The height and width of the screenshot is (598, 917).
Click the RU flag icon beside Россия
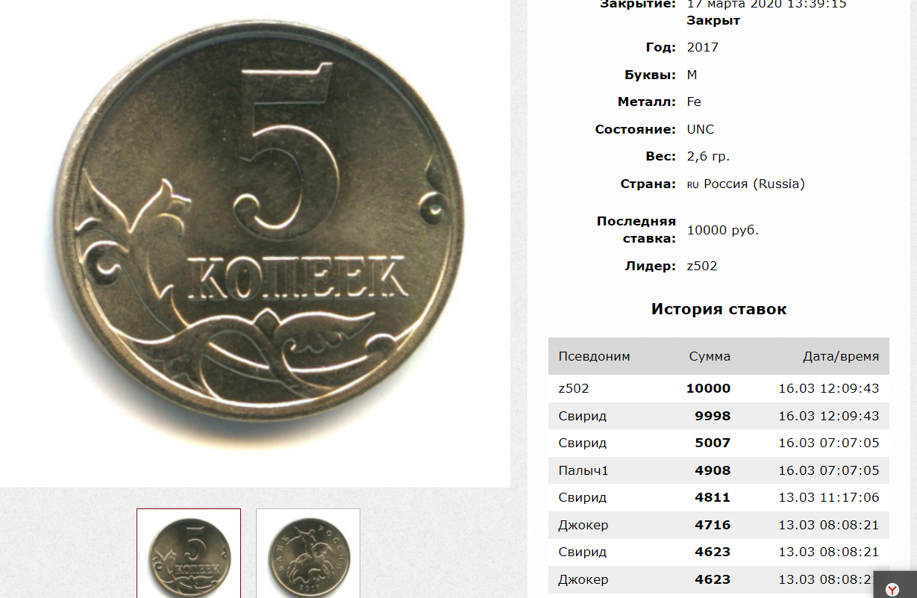point(693,184)
